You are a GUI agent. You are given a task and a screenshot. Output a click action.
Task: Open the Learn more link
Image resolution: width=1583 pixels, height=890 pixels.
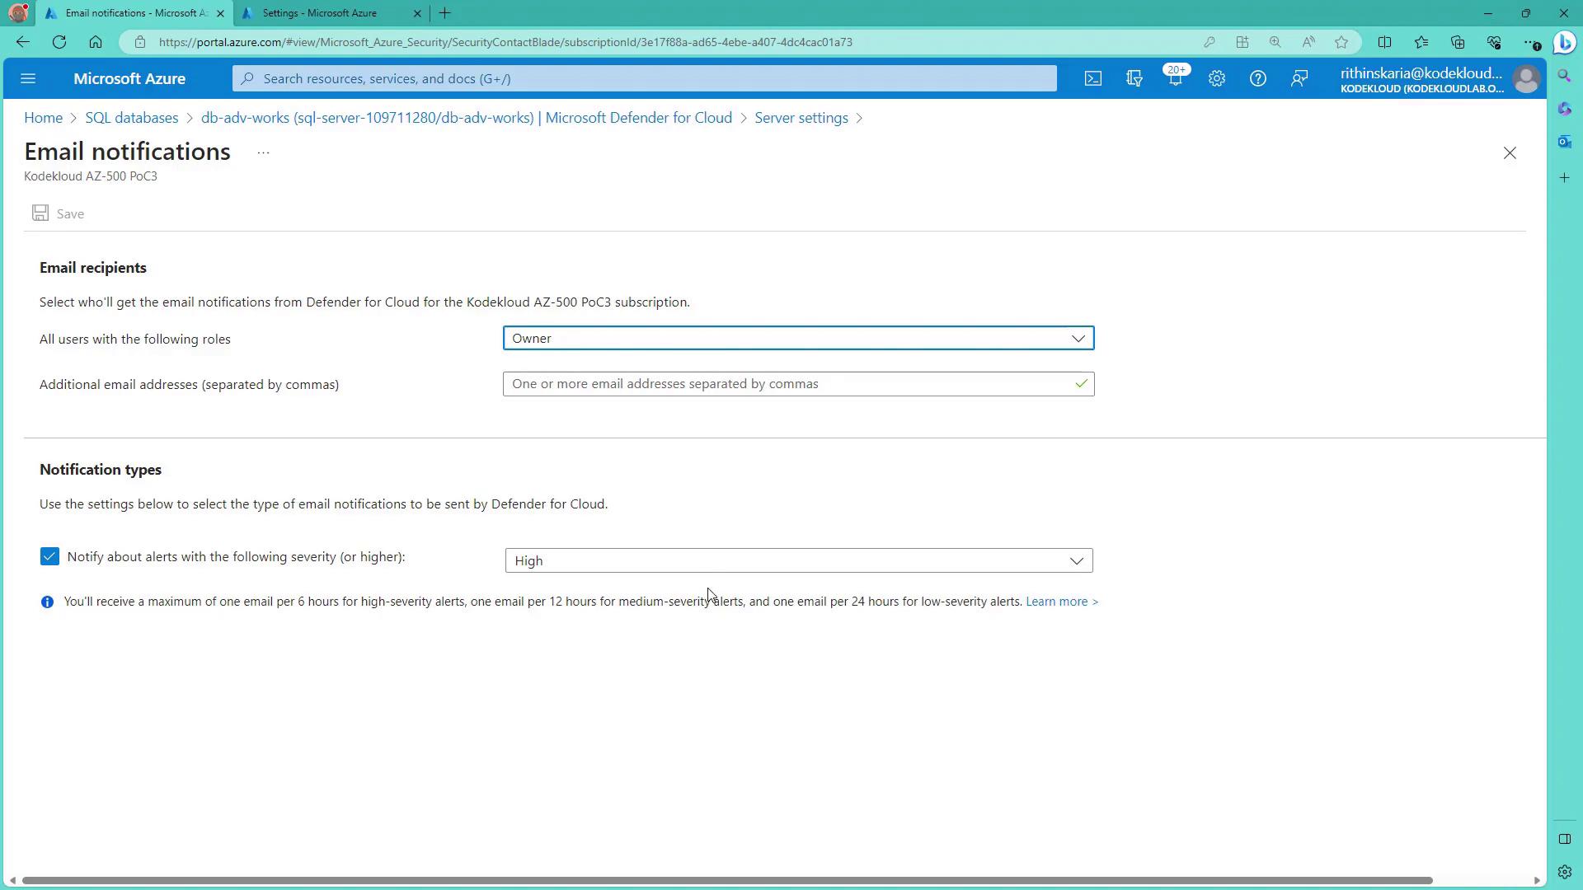tap(1061, 602)
